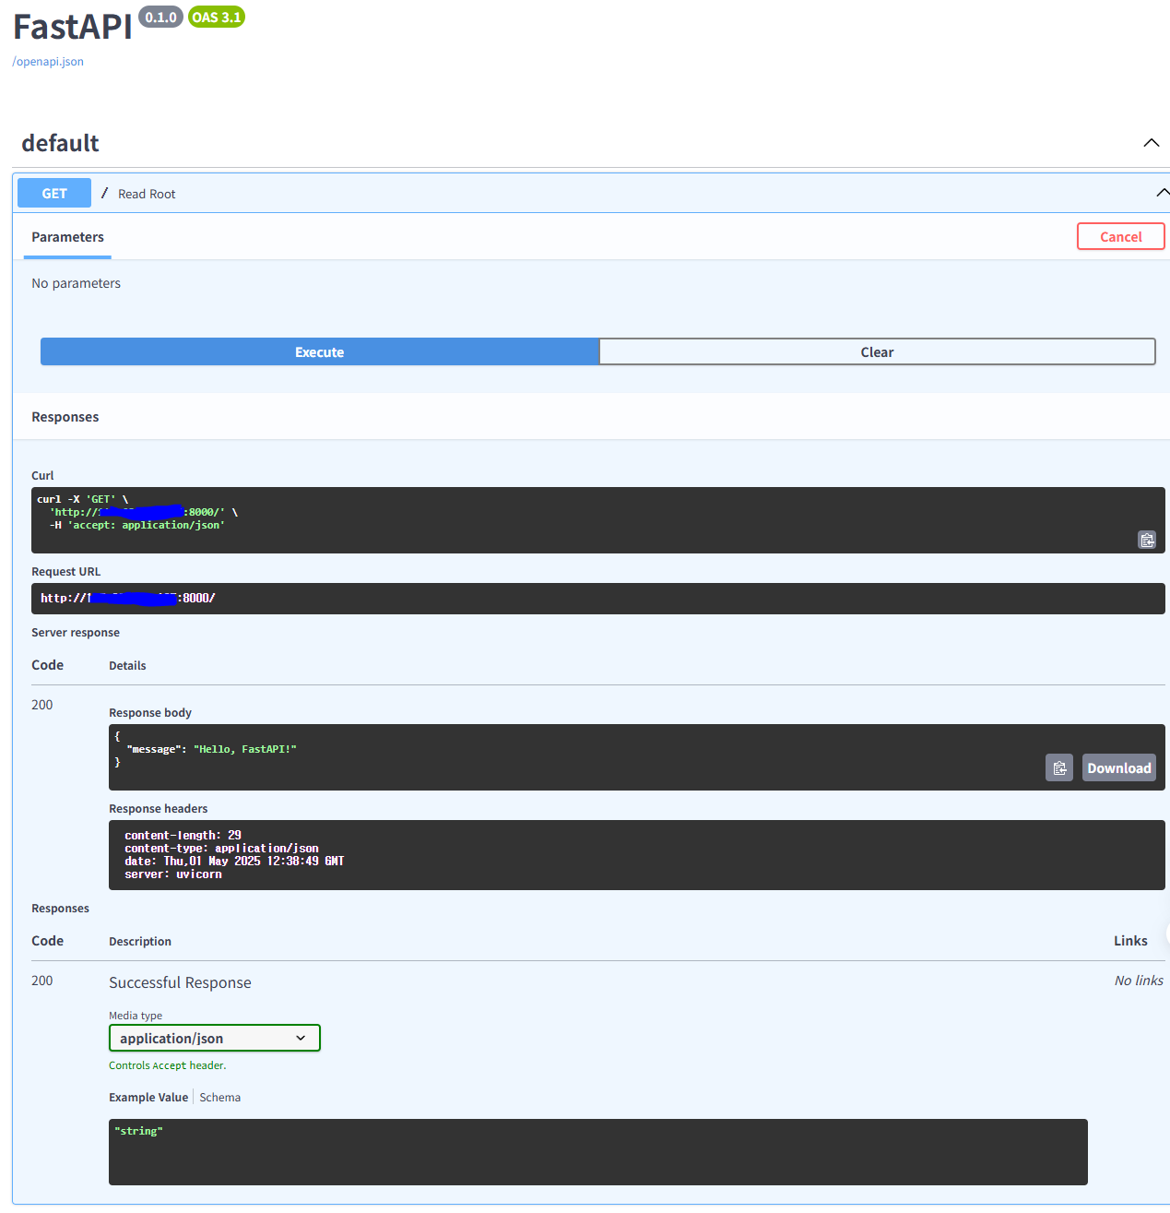The height and width of the screenshot is (1213, 1170).
Task: Open the Media type application/json dropdown
Action: click(215, 1038)
